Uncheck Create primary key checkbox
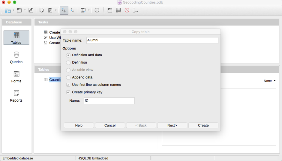 click(68, 92)
